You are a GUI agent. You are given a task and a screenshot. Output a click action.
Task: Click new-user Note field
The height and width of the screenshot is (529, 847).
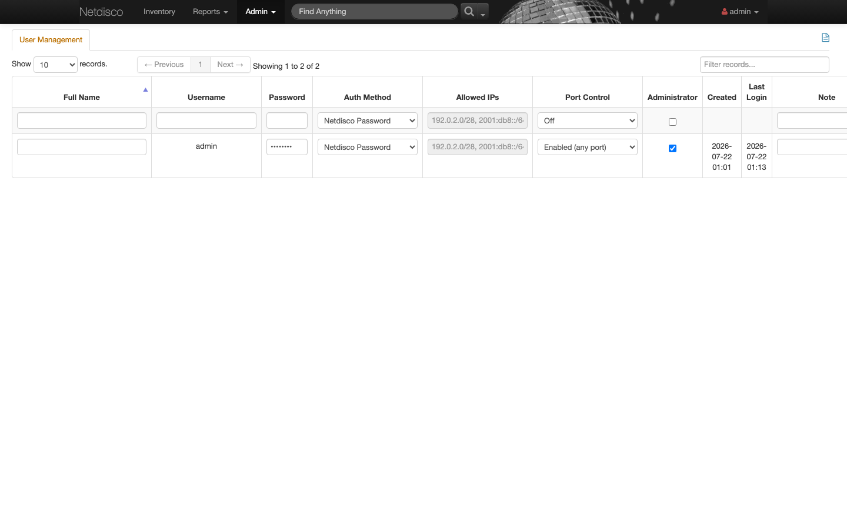pyautogui.click(x=812, y=120)
